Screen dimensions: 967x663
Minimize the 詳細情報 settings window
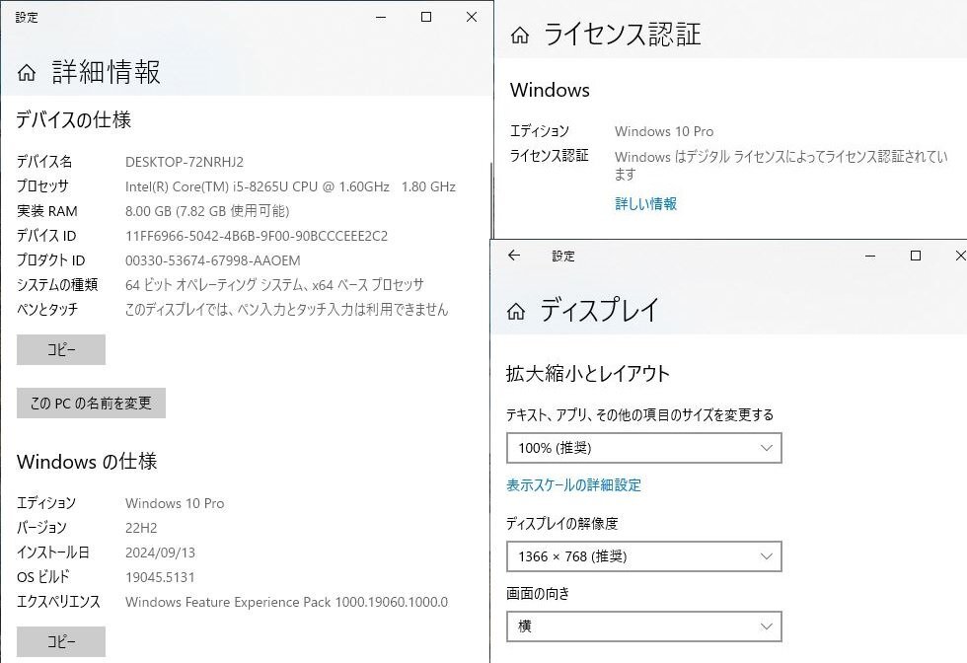pyautogui.click(x=381, y=18)
